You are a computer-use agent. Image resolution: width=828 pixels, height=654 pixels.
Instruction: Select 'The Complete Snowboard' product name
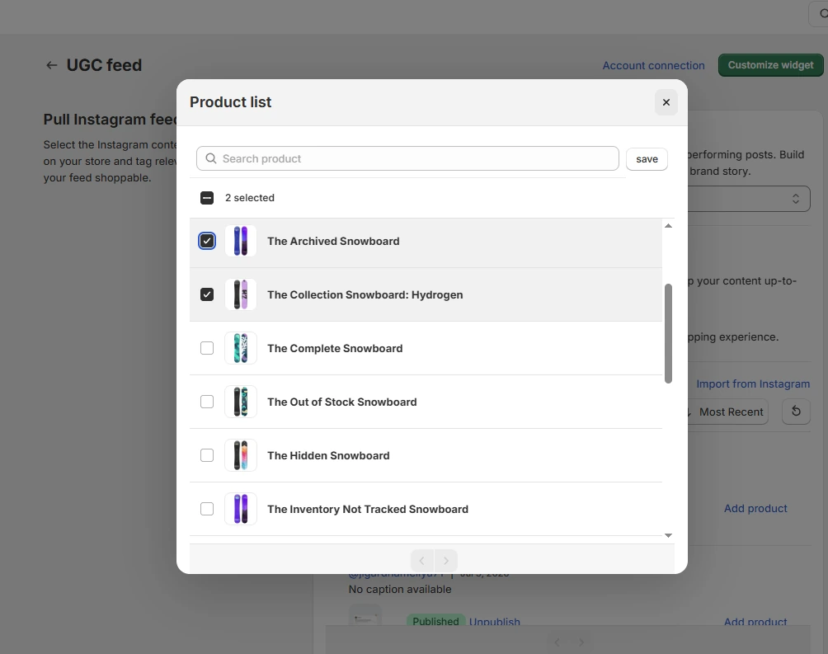(x=335, y=348)
